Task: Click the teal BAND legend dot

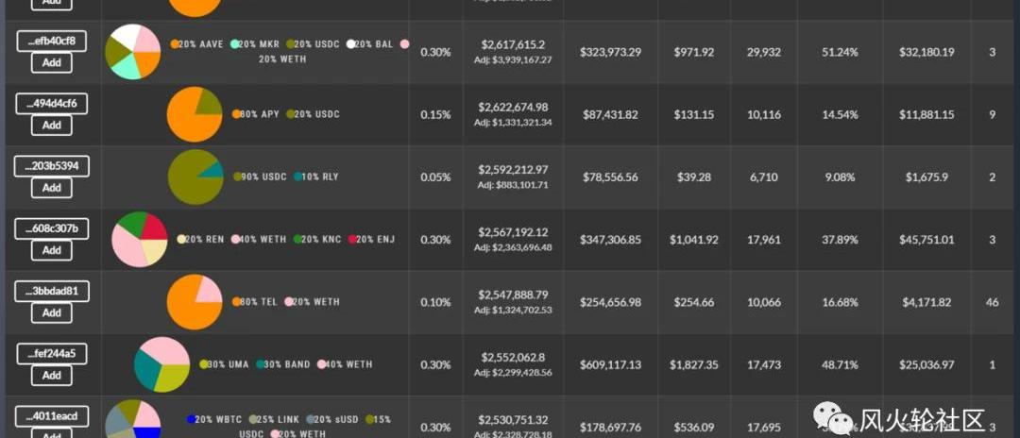Action: 261,364
